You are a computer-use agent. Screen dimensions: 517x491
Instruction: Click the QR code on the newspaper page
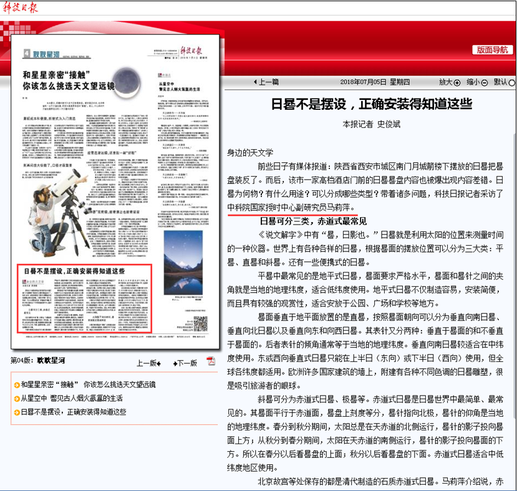(x=200, y=323)
